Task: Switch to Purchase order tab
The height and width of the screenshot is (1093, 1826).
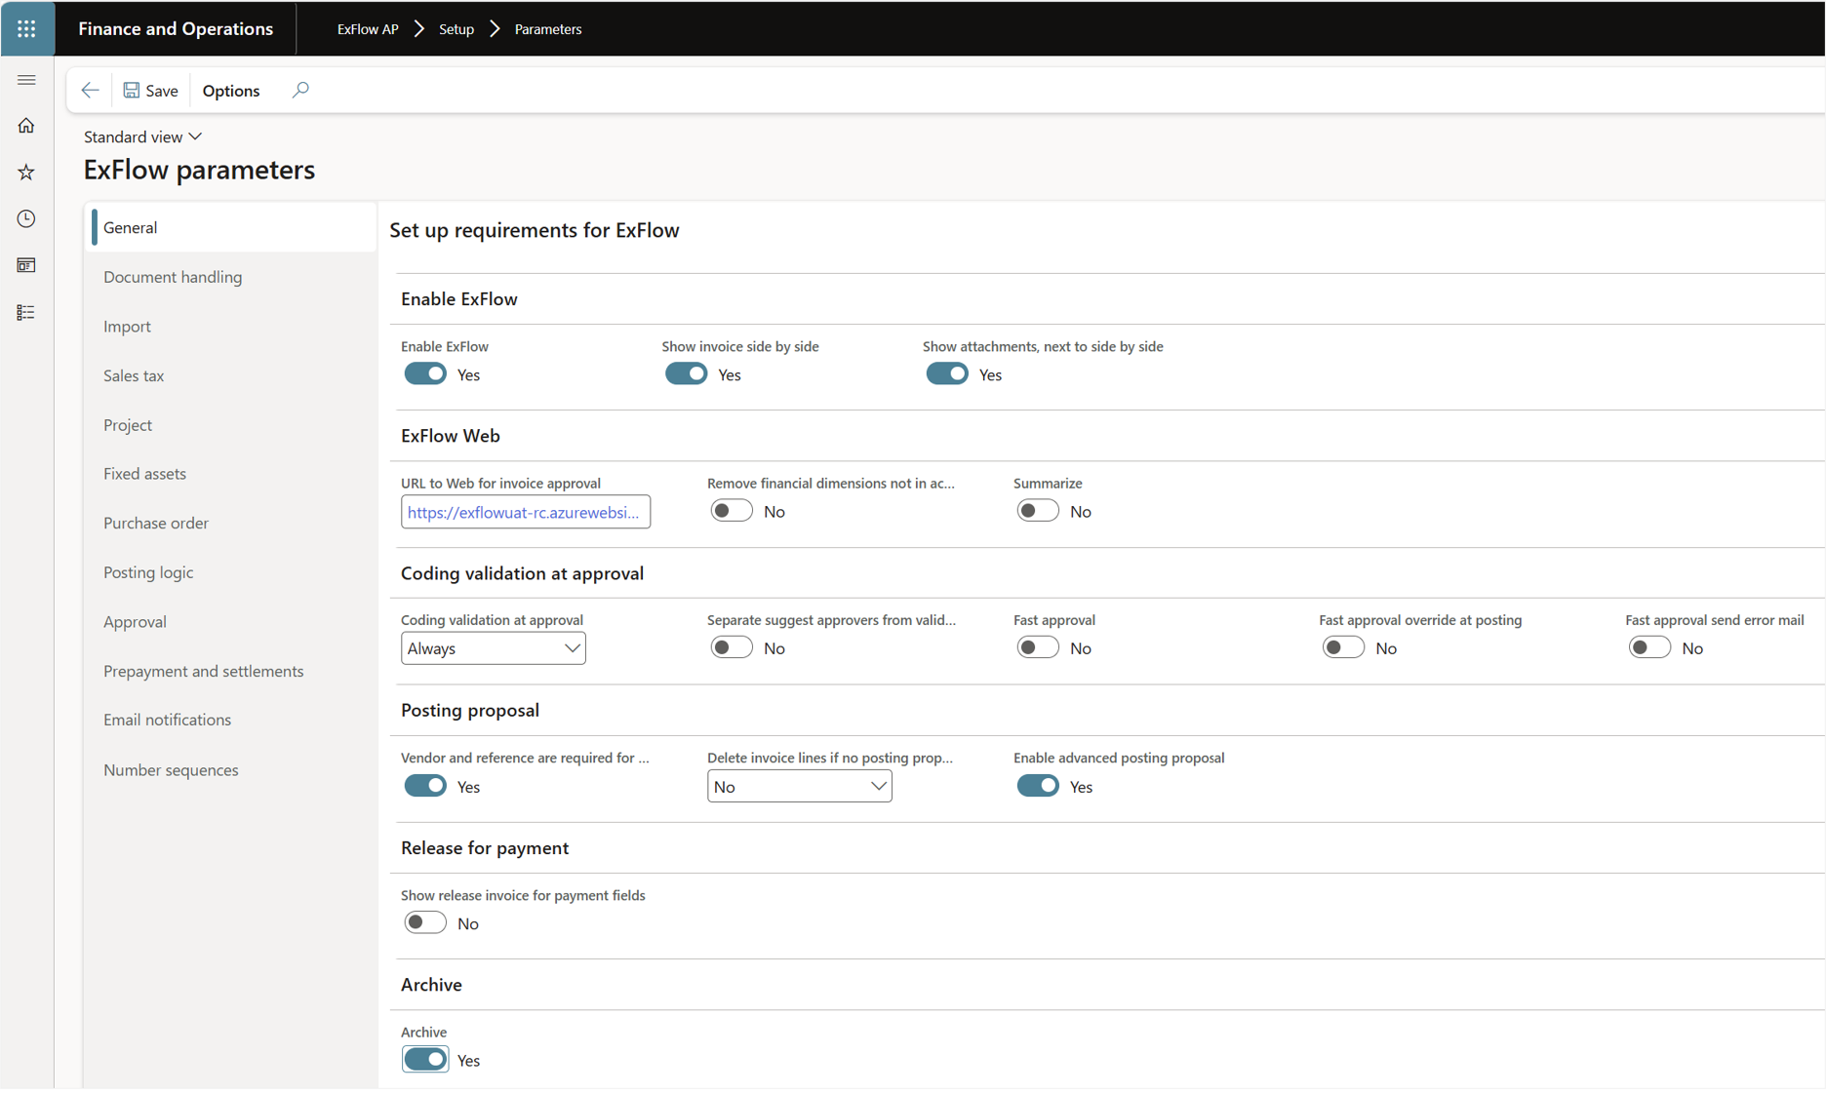Action: coord(233,523)
